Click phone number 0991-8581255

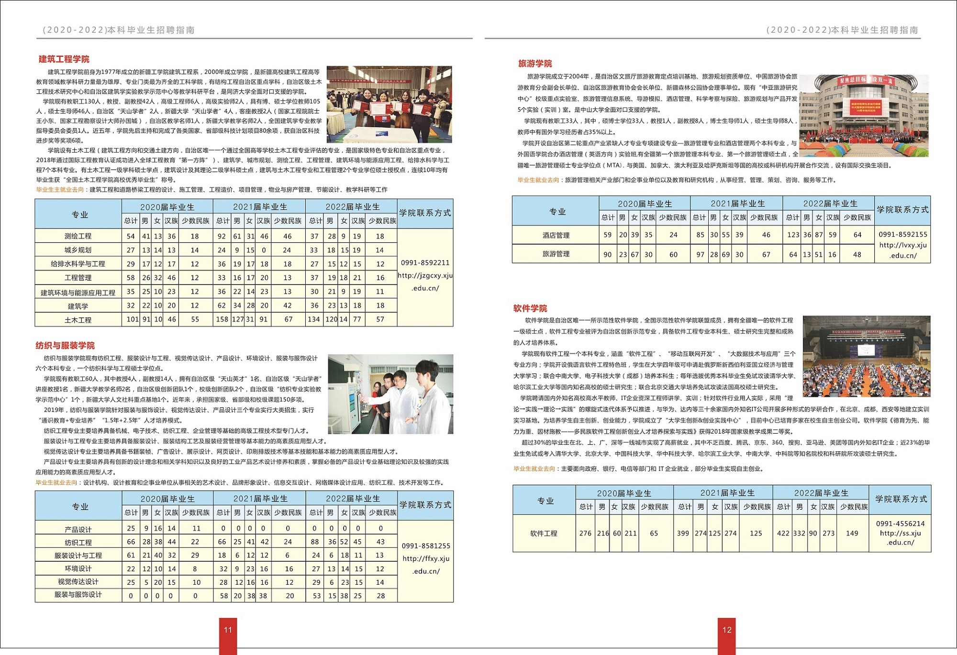(426, 546)
